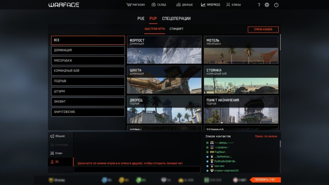Click the Данные statistics bar chart icon
Image resolution: width=329 pixels, height=185 pixels.
(179, 5)
